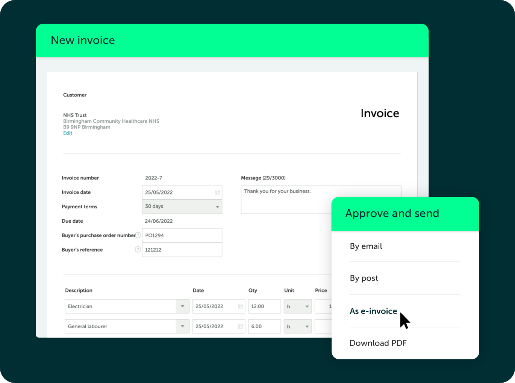Select By post in the Approve and send menu
Viewport: 515px width, 383px height.
[x=364, y=278]
